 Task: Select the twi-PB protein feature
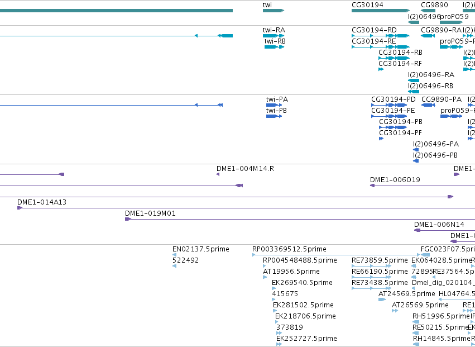(x=274, y=116)
